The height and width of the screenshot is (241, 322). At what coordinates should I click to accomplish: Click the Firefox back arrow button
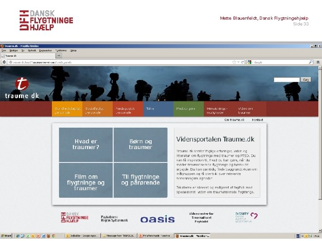(4, 62)
